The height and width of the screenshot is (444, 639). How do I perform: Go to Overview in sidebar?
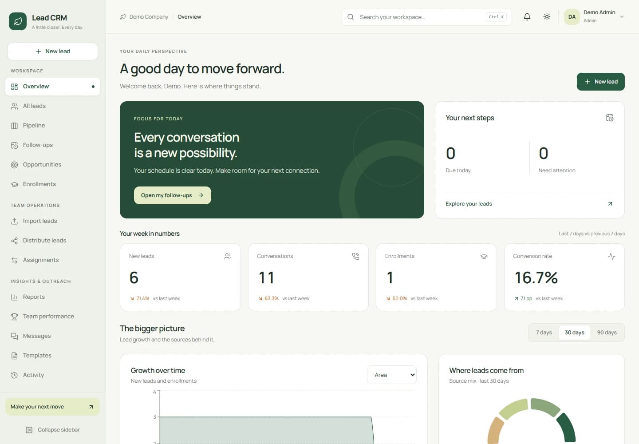(52, 87)
